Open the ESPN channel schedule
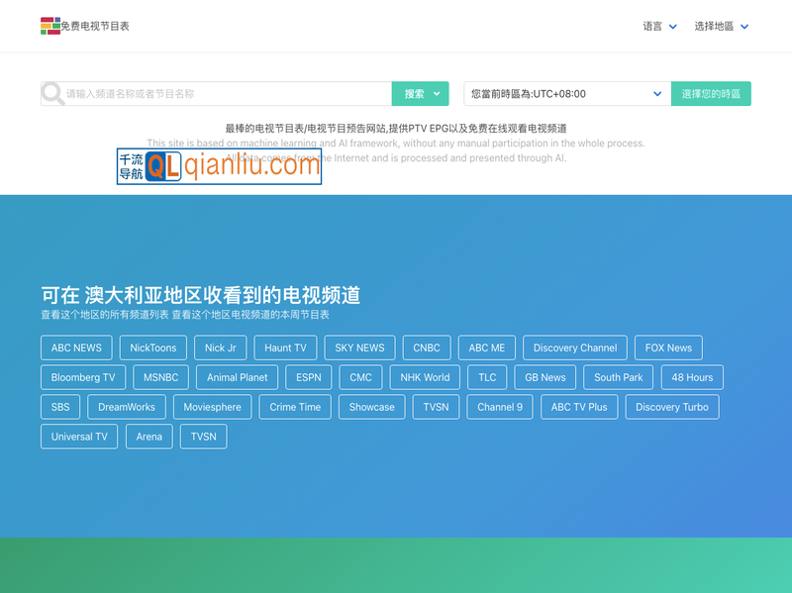The width and height of the screenshot is (792, 593). pos(308,377)
